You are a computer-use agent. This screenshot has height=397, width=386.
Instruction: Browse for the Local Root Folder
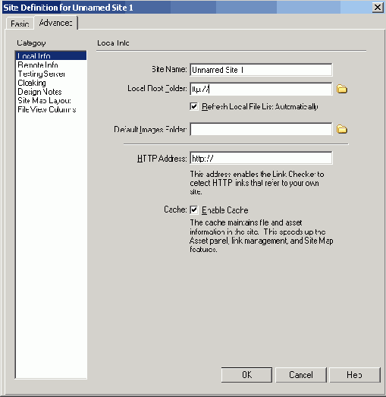click(342, 89)
